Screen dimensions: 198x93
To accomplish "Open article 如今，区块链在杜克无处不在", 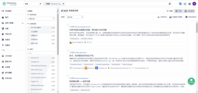I will tap(81, 56).
